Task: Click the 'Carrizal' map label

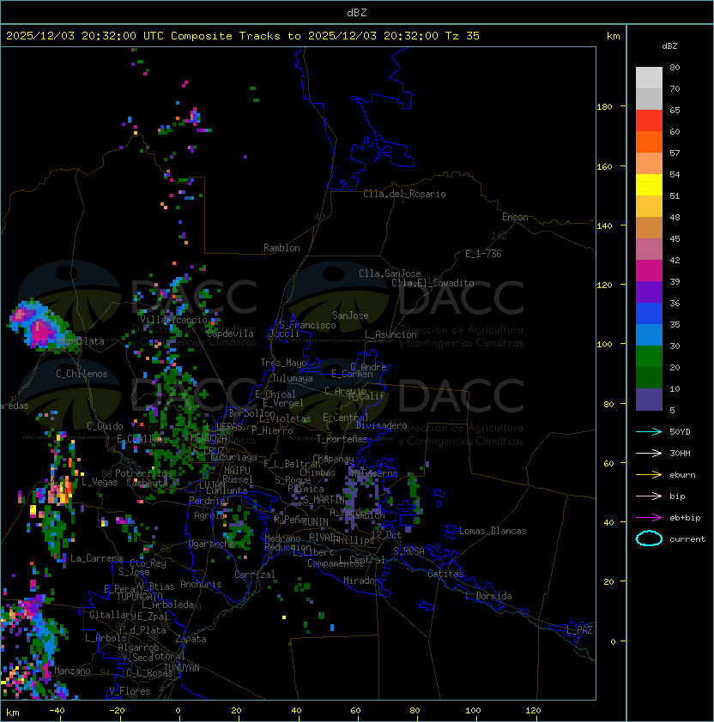Action: [255, 575]
